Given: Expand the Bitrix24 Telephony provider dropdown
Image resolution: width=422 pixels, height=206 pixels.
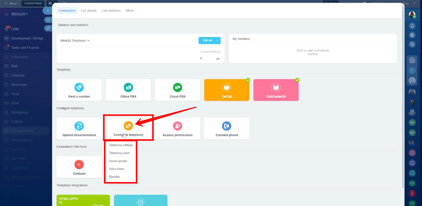Looking at the screenshot, I should tap(75, 41).
